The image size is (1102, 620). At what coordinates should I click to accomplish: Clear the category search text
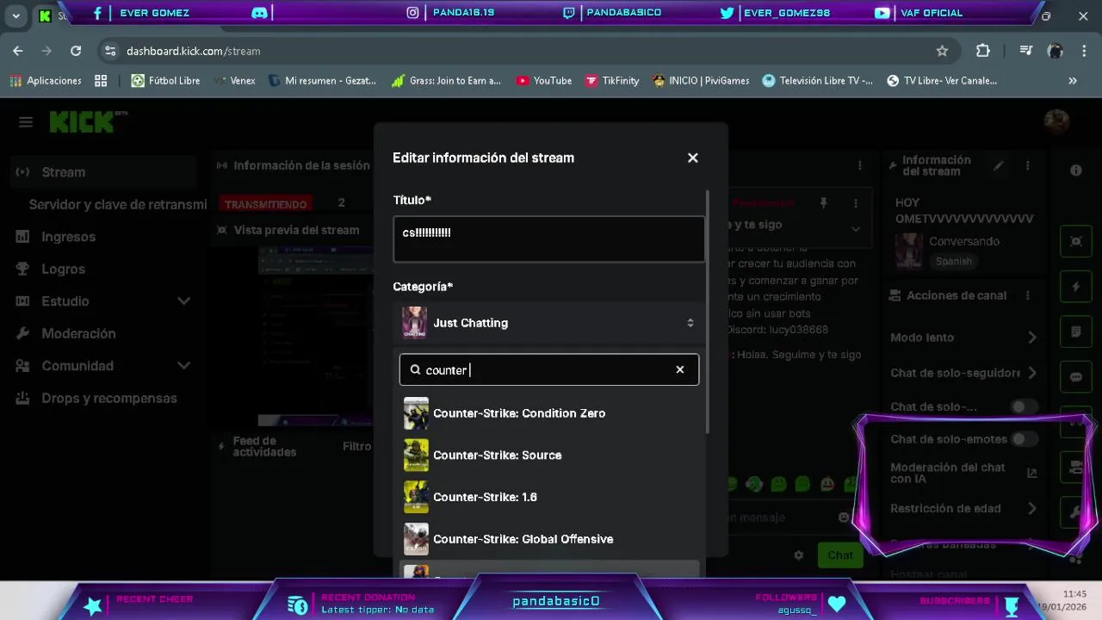680,369
